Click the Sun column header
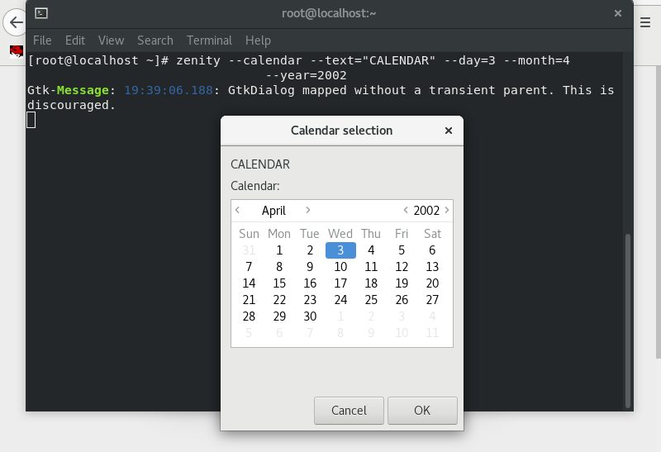Image resolution: width=661 pixels, height=452 pixels. (249, 234)
